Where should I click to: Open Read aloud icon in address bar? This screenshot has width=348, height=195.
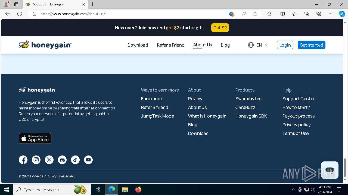(x=244, y=14)
